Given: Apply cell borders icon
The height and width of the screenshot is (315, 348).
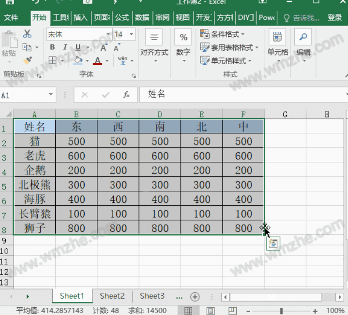Looking at the screenshot, I should point(53,60).
